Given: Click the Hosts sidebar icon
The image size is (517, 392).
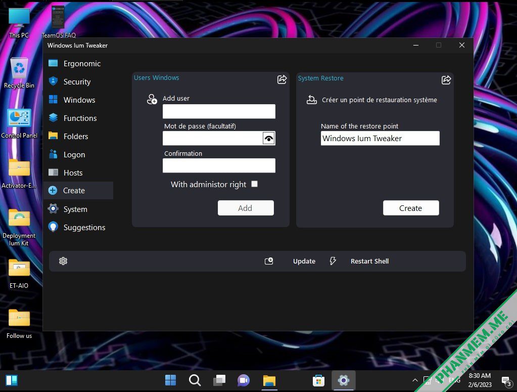Looking at the screenshot, I should point(53,172).
